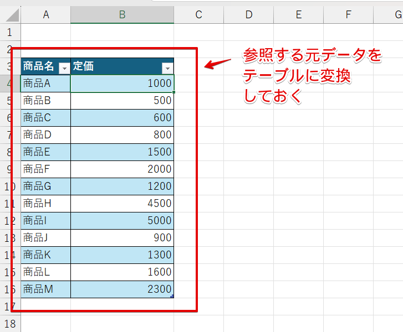403x332 pixels.
Task: Select cell containing 商品D
Action: point(46,135)
